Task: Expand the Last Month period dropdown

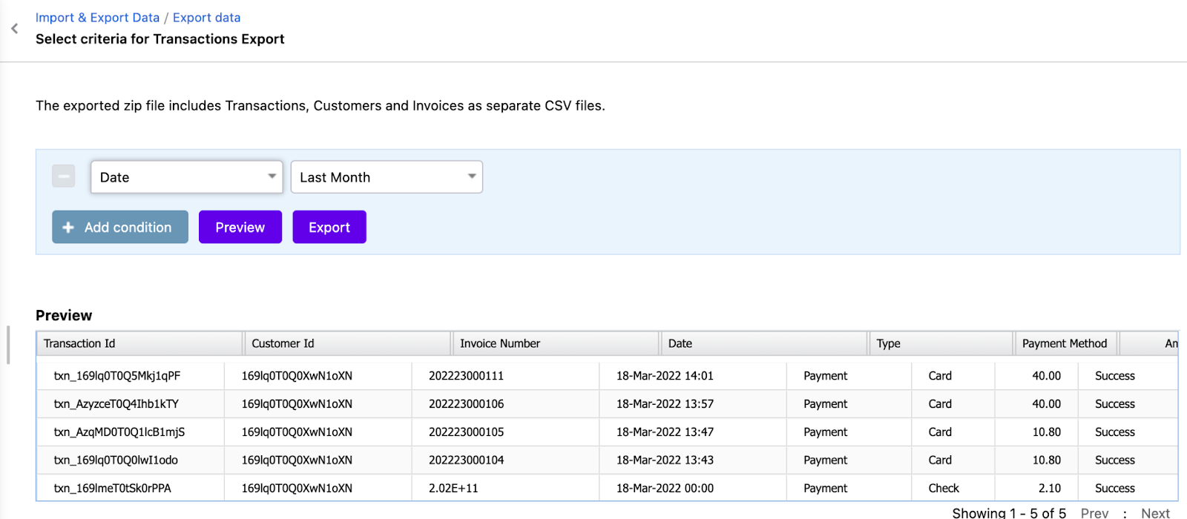Action: coord(386,177)
